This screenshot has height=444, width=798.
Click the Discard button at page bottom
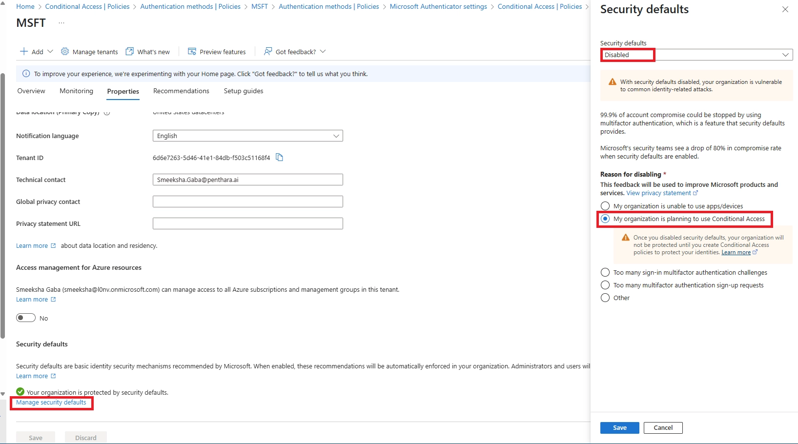tap(86, 437)
